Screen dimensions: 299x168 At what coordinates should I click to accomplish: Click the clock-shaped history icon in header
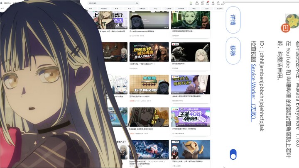point(218,2)
